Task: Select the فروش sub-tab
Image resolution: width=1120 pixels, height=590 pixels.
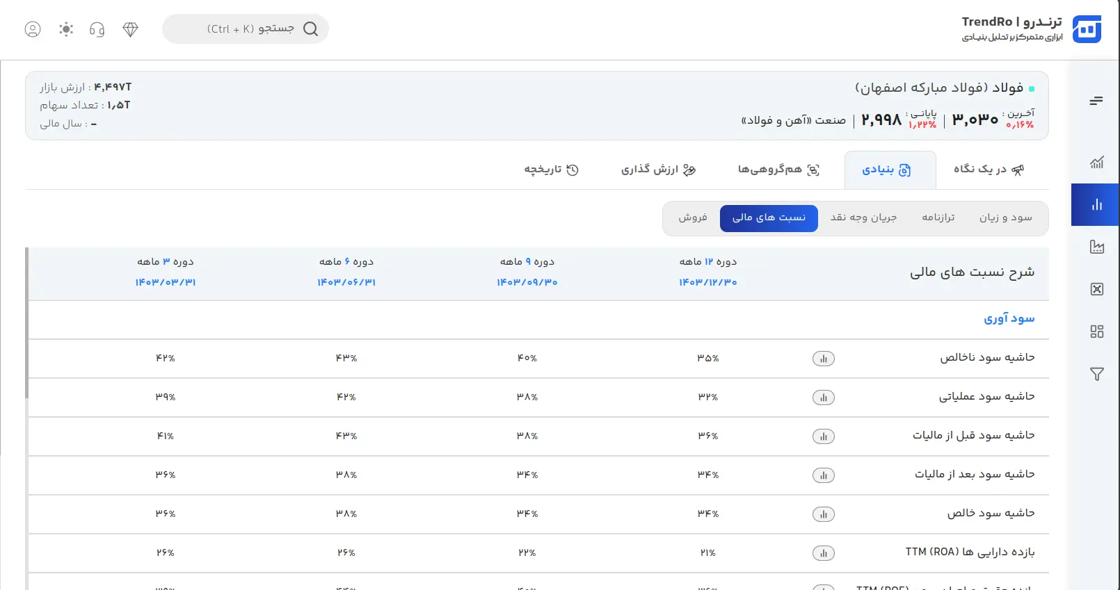Action: (x=693, y=218)
